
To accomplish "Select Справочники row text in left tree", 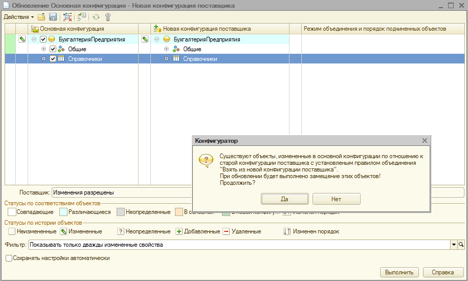I will pos(85,59).
